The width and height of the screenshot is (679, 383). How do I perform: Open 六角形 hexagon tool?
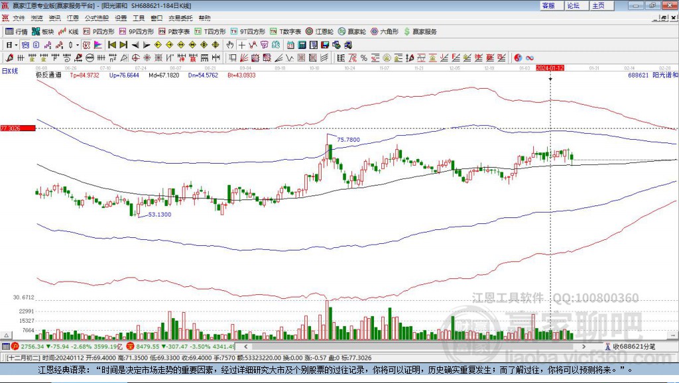click(x=385, y=32)
